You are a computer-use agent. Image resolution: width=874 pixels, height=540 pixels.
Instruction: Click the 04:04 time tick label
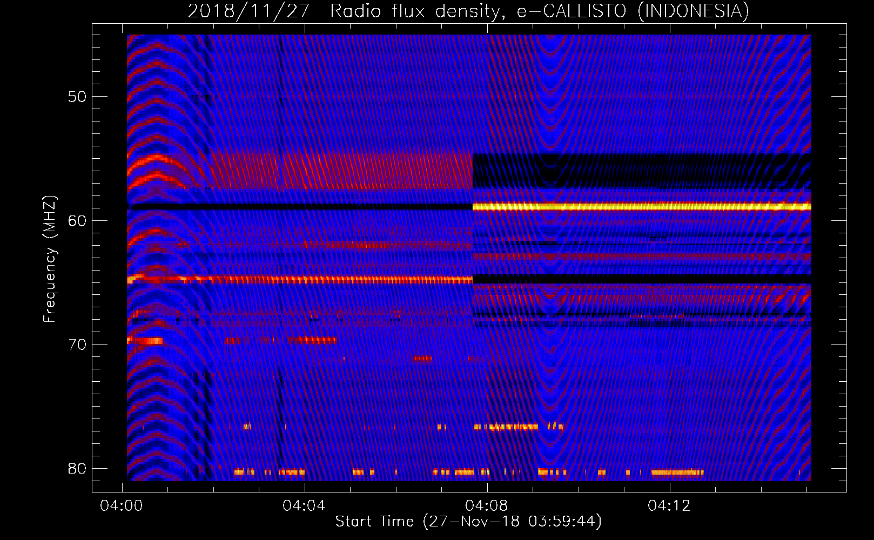[x=304, y=506]
